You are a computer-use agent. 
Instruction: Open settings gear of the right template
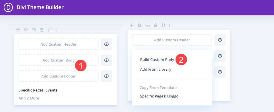tap(140, 25)
